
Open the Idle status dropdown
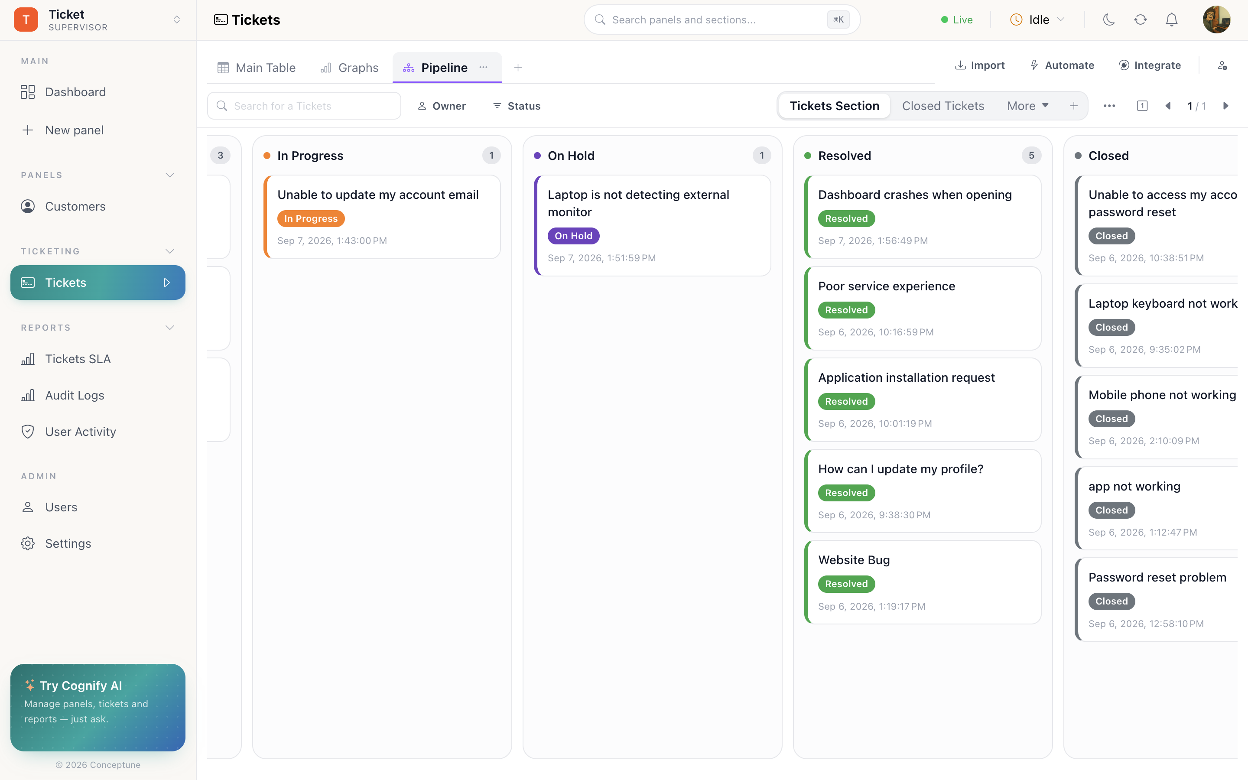pos(1037,19)
